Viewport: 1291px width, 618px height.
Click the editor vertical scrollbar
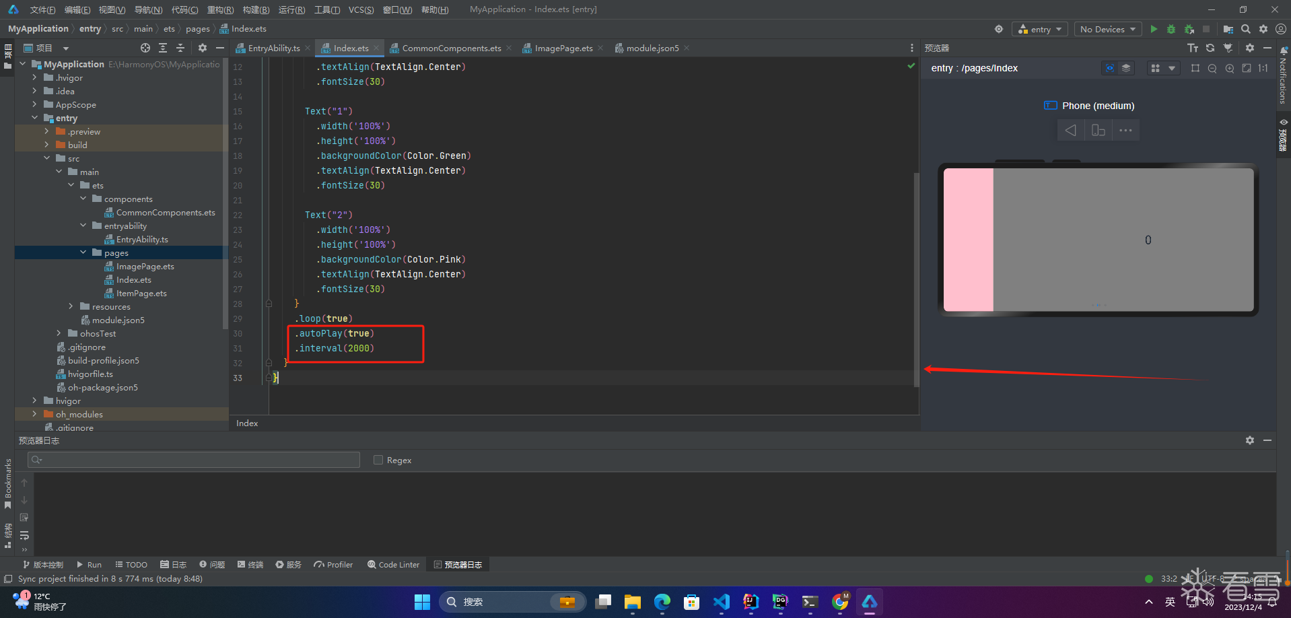pyautogui.click(x=916, y=279)
